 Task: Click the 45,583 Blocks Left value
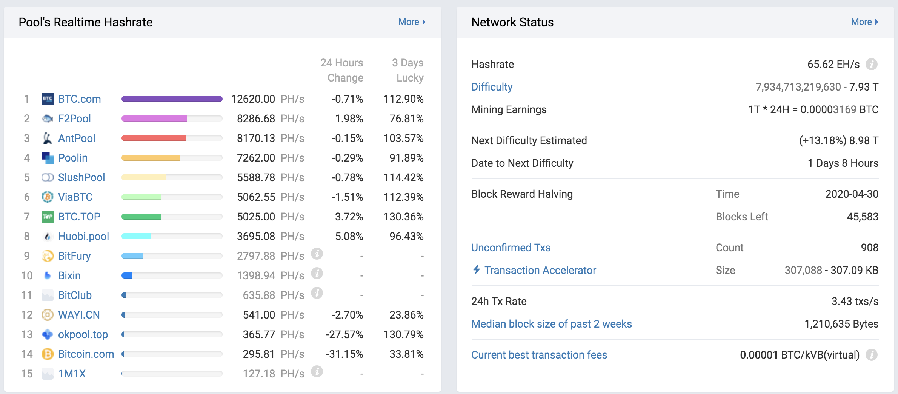863,217
